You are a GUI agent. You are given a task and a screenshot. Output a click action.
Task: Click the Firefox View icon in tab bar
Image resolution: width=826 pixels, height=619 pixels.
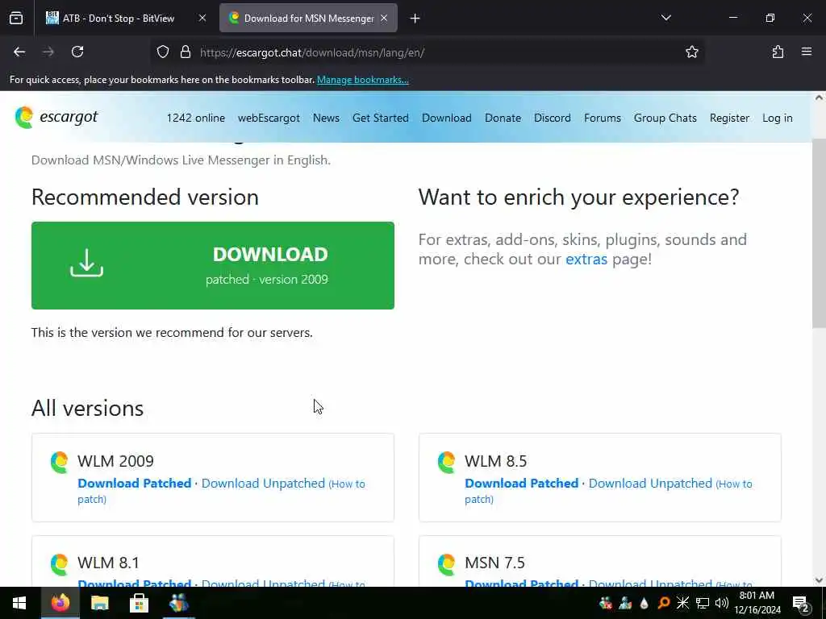[x=16, y=19]
